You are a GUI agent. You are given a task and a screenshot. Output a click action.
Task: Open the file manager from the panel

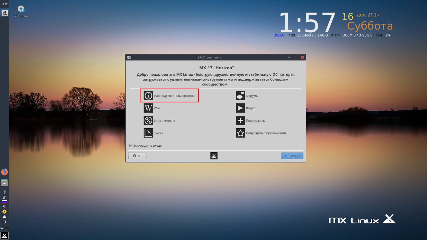pyautogui.click(x=4, y=183)
